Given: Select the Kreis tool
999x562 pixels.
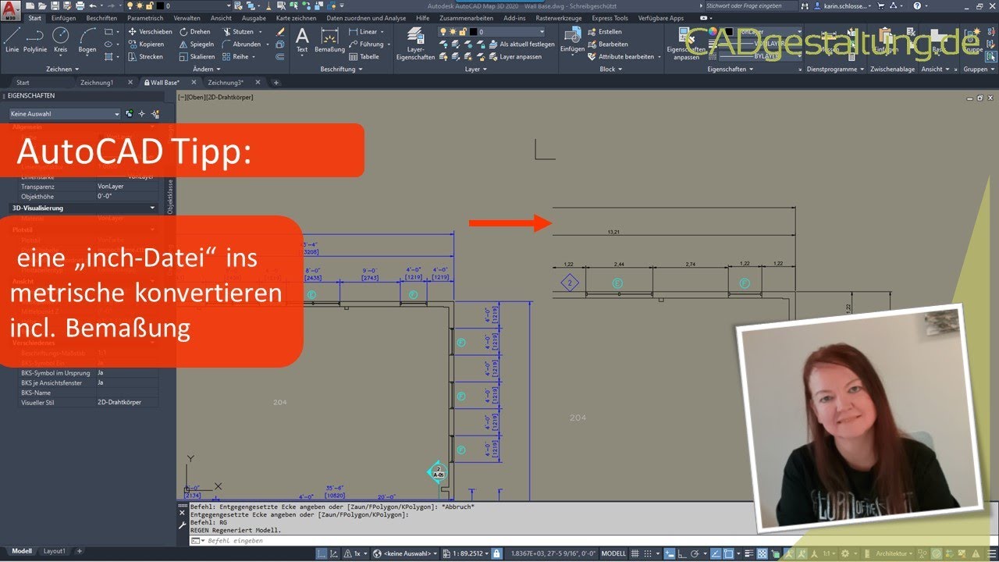Looking at the screenshot, I should (x=60, y=40).
